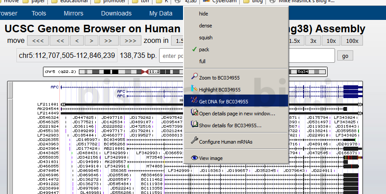Choose squish in the context menu
The height and width of the screenshot is (194, 386).
click(206, 38)
